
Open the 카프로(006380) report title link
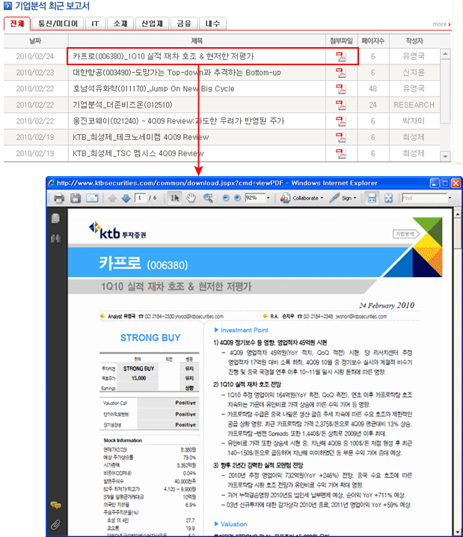pos(163,55)
